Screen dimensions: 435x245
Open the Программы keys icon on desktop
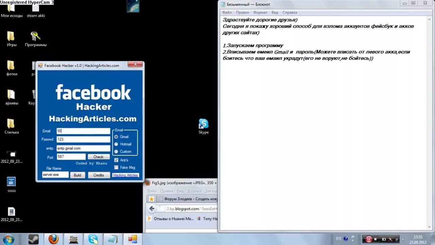coord(36,39)
